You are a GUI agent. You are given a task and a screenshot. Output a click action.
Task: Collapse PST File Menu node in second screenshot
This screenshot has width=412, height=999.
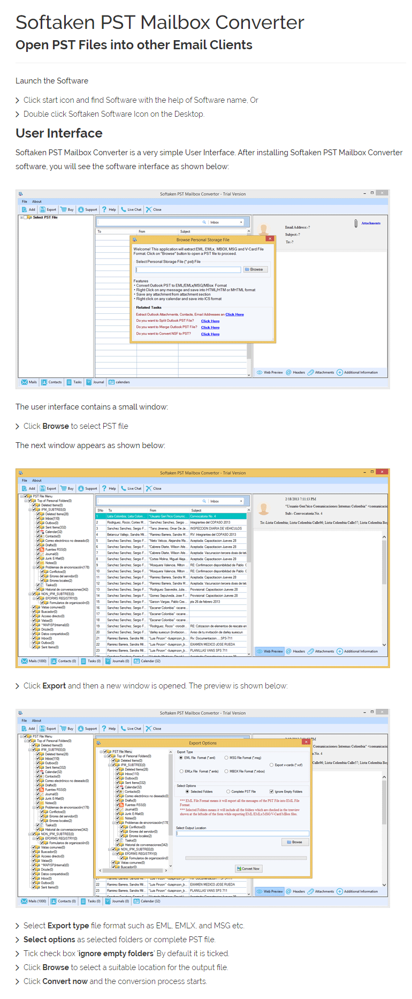(22, 496)
